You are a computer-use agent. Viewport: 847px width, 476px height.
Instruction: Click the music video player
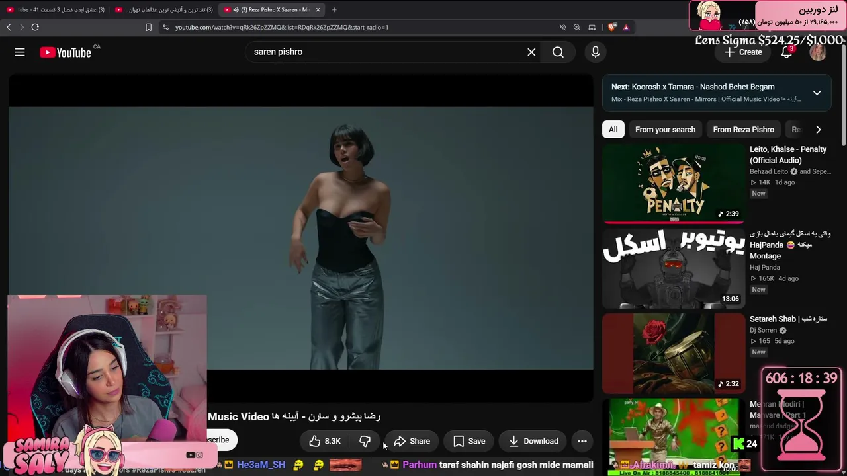click(301, 238)
